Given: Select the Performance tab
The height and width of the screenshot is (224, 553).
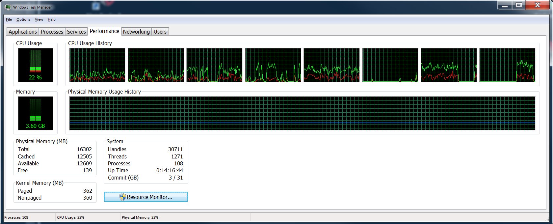Looking at the screenshot, I should coord(105,31).
